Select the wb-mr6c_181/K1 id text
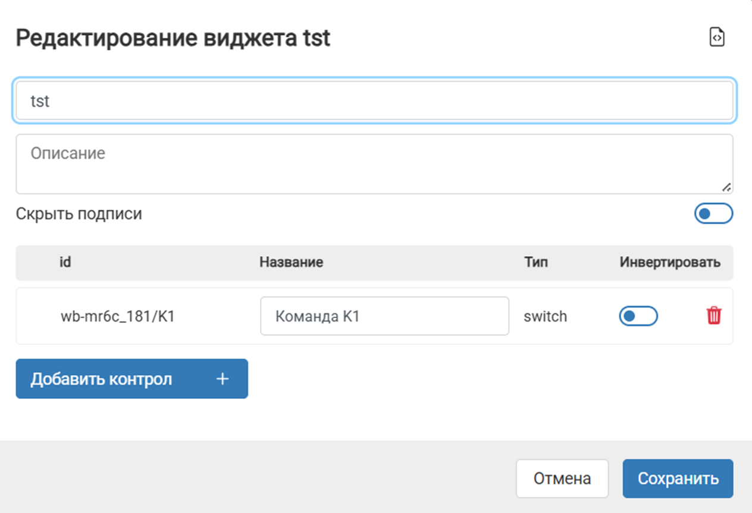Viewport: 752px width, 513px height. tap(118, 316)
